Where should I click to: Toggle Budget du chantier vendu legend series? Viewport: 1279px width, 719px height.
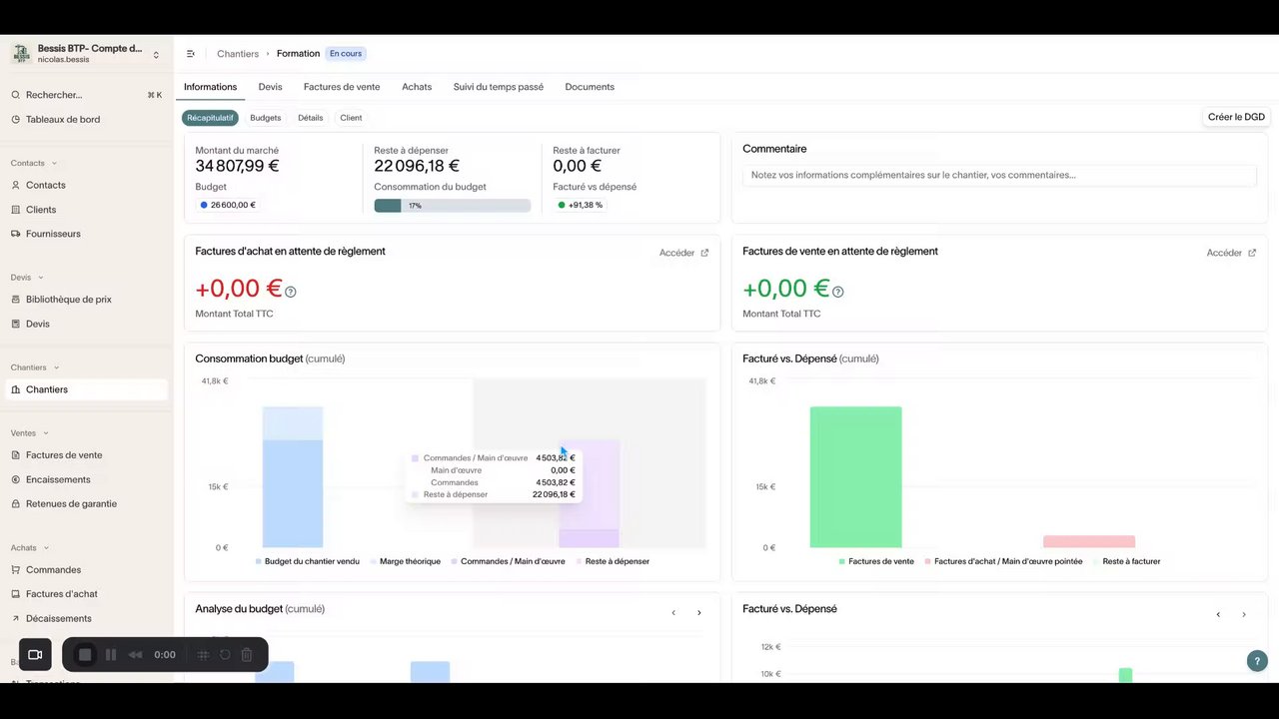click(308, 561)
